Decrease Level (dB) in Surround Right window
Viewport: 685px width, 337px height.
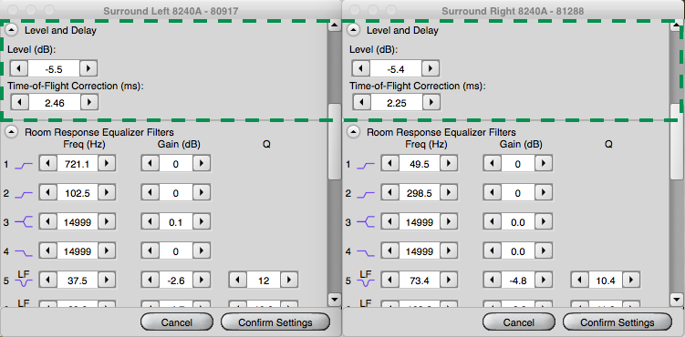(361, 68)
